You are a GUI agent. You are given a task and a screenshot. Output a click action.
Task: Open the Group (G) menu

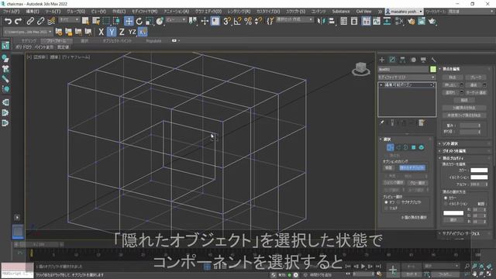[76, 12]
